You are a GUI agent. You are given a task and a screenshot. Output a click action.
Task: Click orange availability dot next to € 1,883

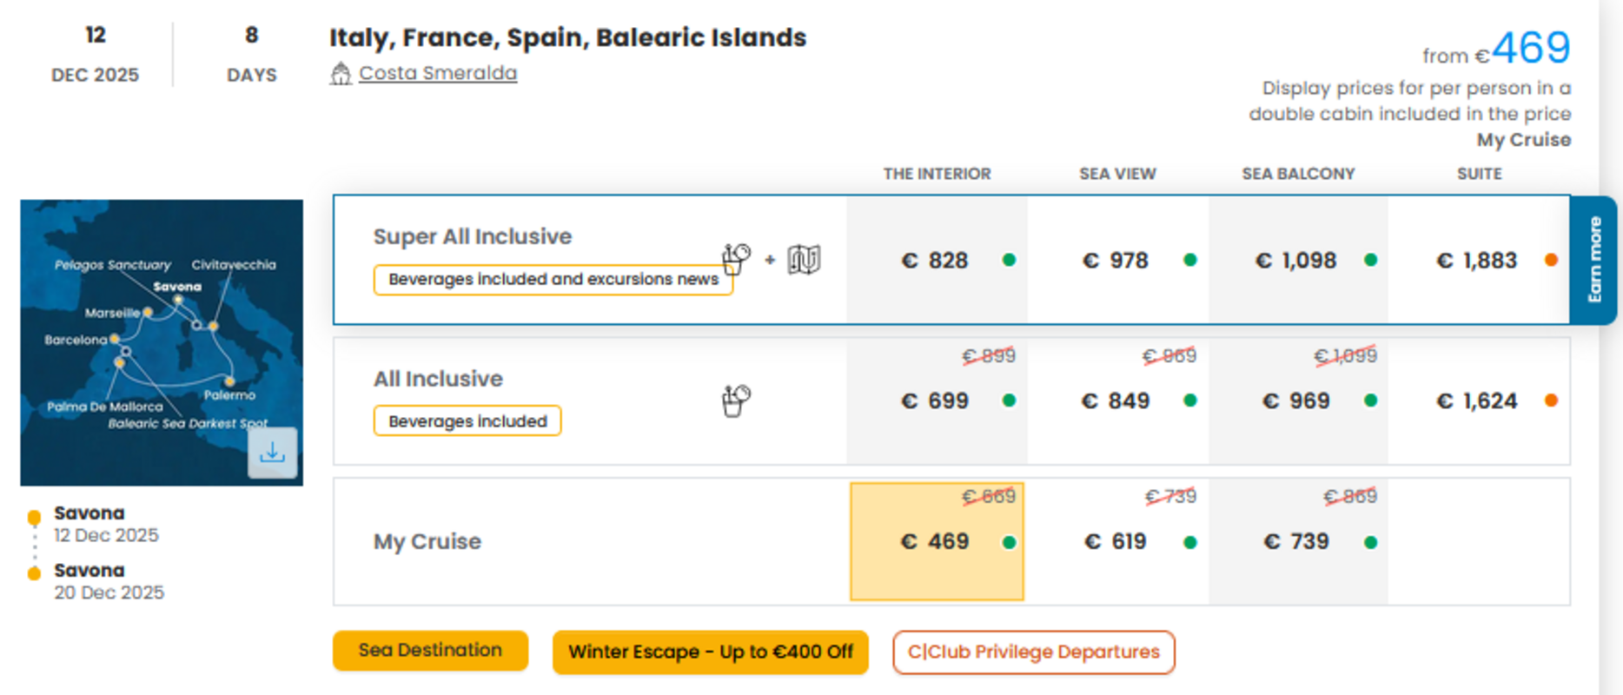(x=1551, y=260)
